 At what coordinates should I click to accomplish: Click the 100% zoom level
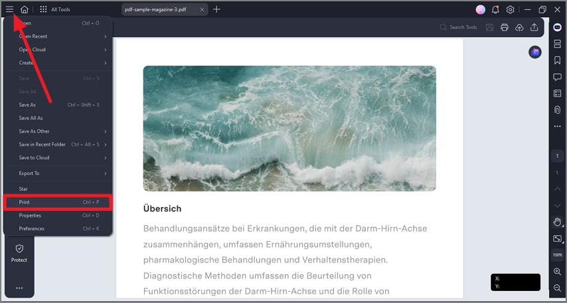click(x=557, y=255)
